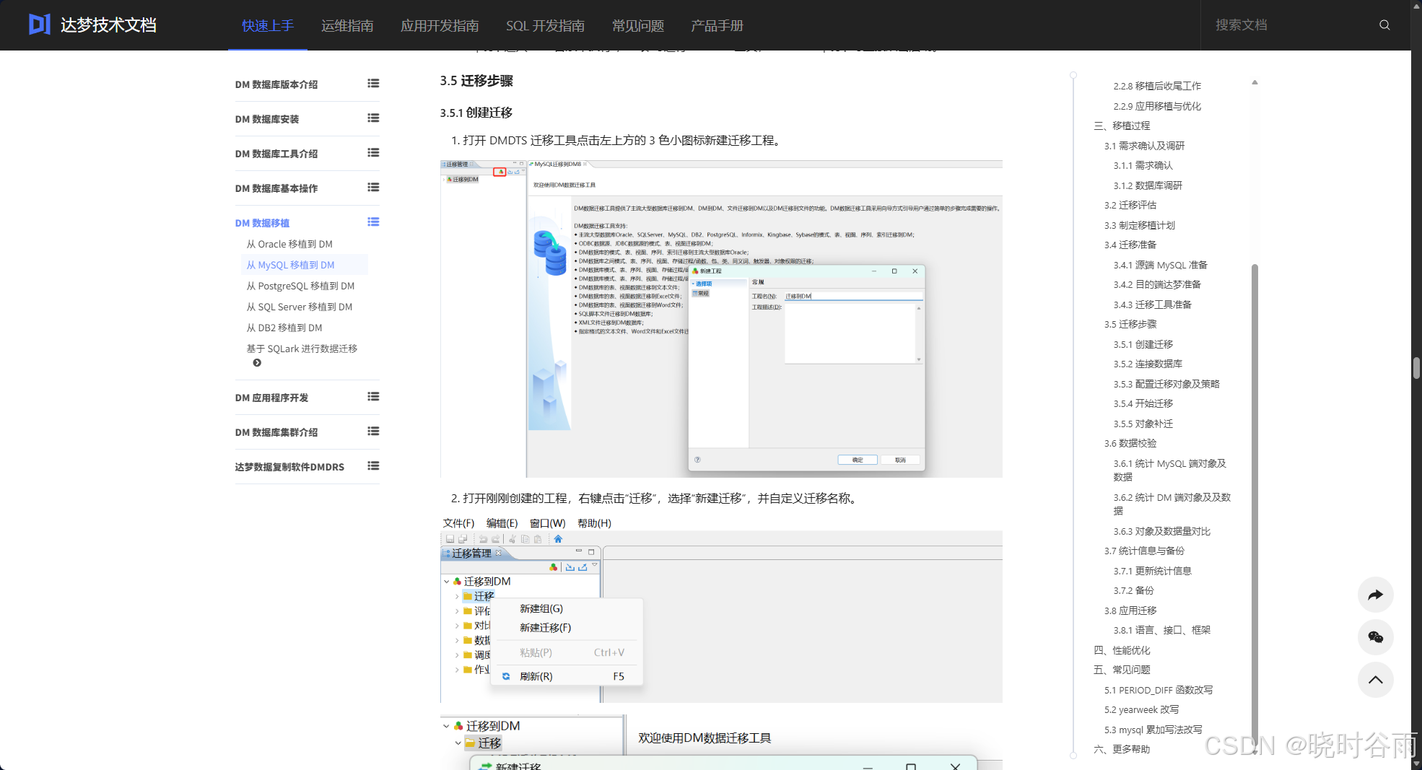Open 从 PostgreSQL 移植到 DM page

pyautogui.click(x=300, y=286)
